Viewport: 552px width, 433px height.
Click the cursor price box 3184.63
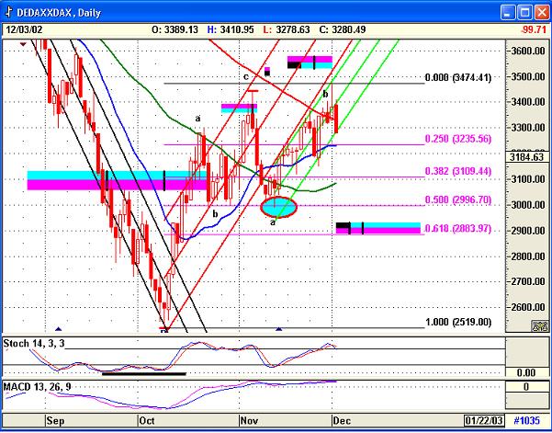click(x=526, y=157)
